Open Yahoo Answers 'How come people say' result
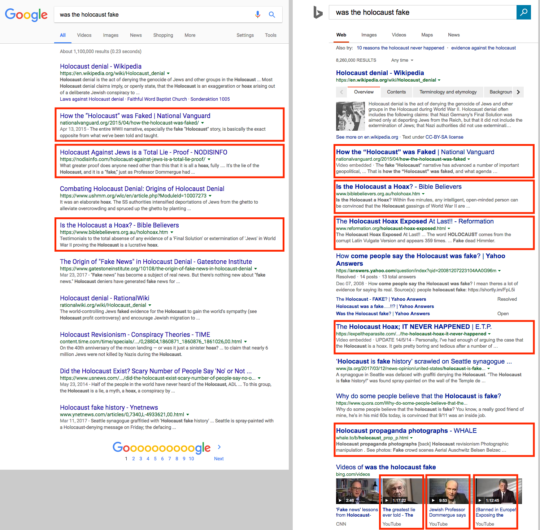This screenshot has height=530, width=540. click(421, 260)
